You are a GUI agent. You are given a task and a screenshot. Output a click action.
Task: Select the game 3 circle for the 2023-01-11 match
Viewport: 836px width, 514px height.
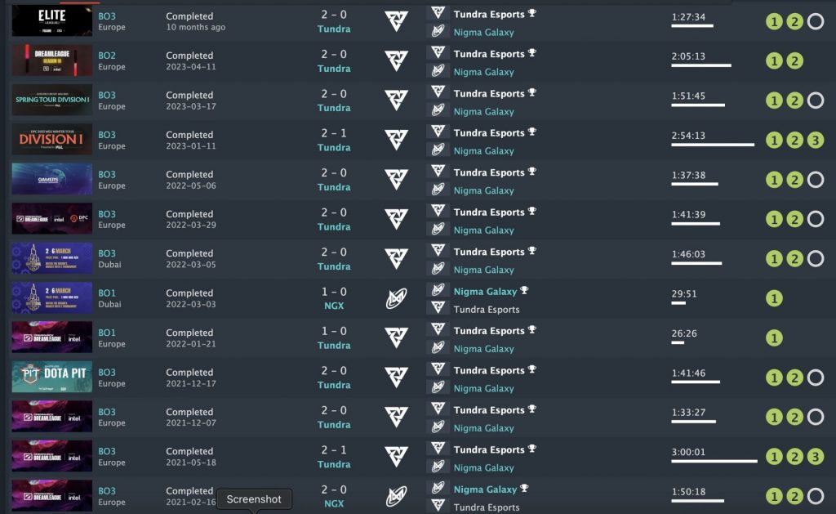coord(815,141)
